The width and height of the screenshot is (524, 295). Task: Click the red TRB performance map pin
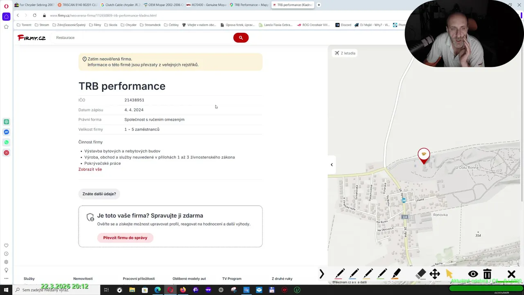click(424, 156)
